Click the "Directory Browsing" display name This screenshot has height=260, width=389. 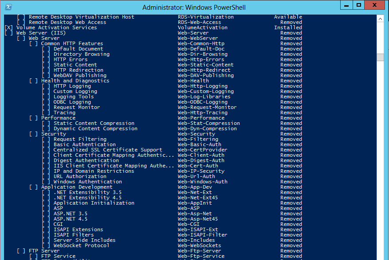pos(82,54)
